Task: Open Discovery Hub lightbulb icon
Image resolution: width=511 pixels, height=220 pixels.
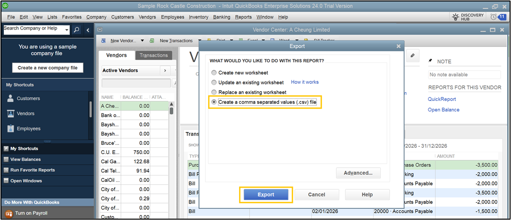Action: click(x=456, y=17)
